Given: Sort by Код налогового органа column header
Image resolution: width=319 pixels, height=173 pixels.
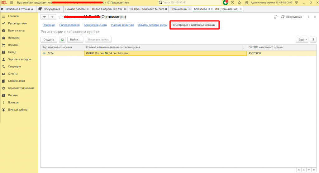Looking at the screenshot, I should pos(62,47).
